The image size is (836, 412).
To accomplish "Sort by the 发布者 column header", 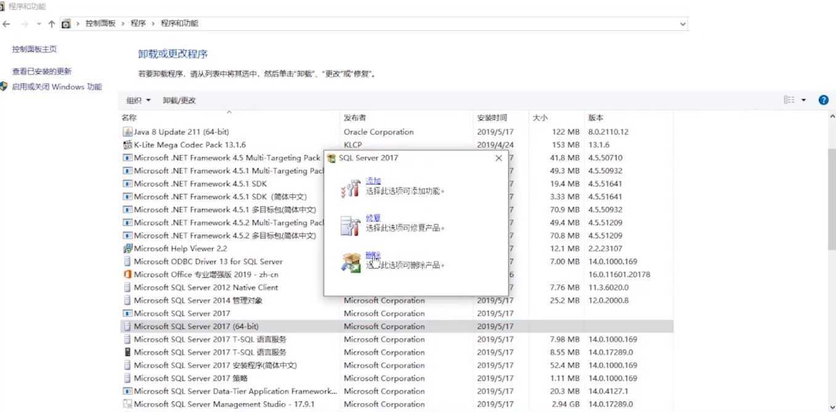I will click(355, 118).
